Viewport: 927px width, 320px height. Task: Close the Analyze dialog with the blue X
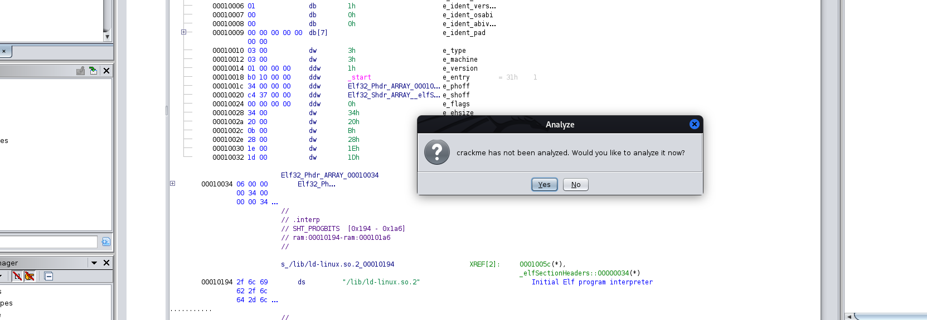point(694,124)
